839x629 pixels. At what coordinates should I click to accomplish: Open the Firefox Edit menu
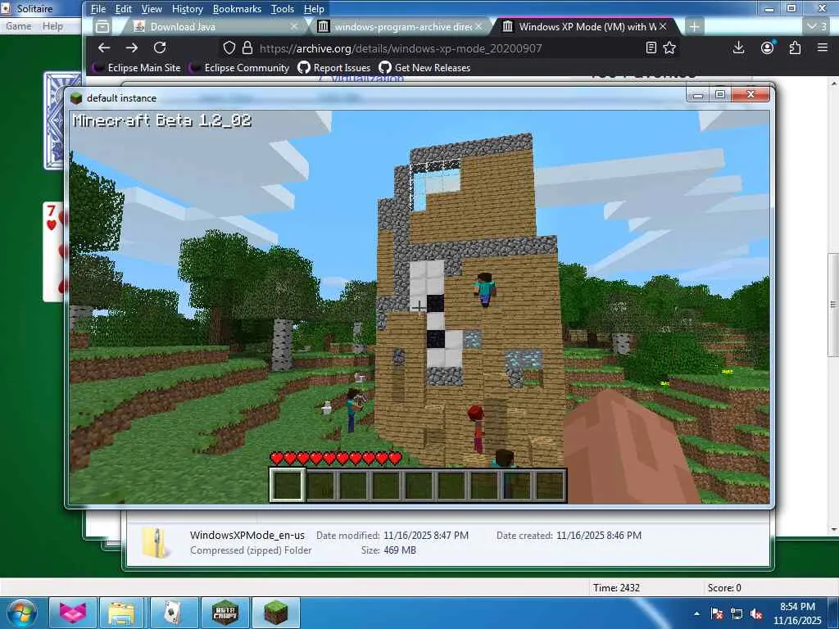coord(123,9)
